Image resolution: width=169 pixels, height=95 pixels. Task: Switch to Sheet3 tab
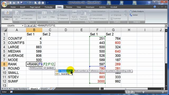[44, 89]
